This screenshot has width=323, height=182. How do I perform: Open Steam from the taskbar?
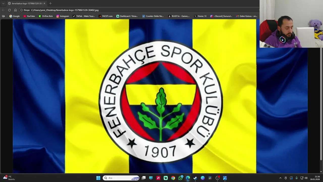click(x=195, y=178)
